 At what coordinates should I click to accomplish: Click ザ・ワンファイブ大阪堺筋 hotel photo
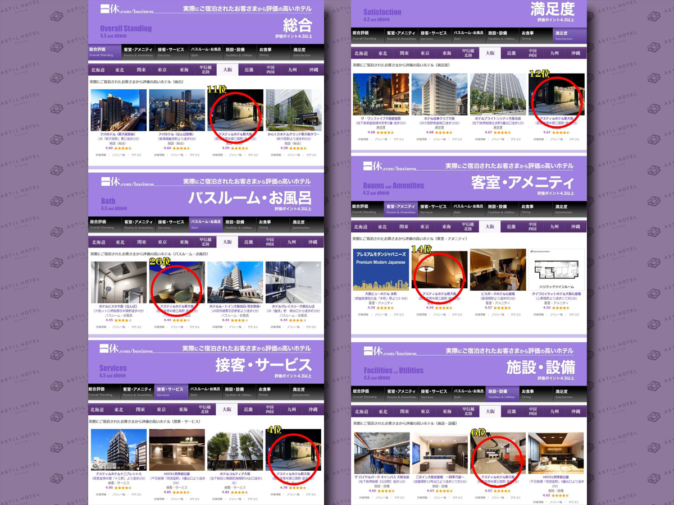(x=381, y=94)
